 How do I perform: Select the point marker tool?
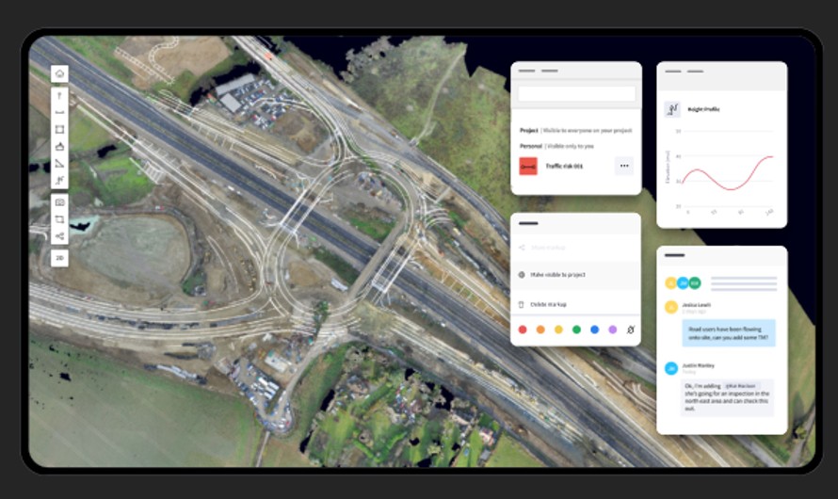pos(59,95)
